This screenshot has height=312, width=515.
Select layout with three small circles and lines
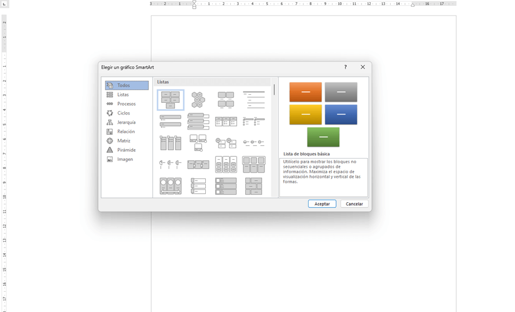point(253,142)
